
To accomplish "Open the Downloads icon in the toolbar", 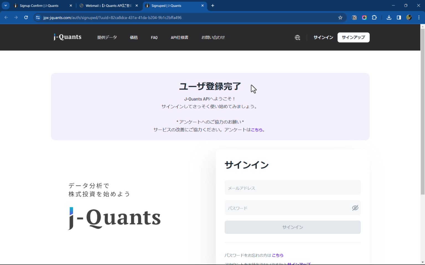I will (x=389, y=17).
